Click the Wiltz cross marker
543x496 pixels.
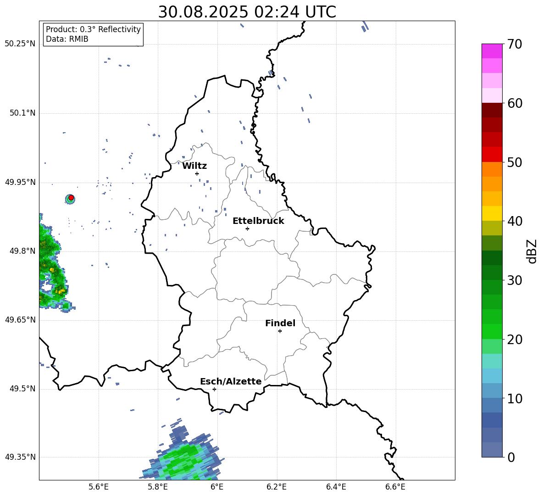coord(197,173)
